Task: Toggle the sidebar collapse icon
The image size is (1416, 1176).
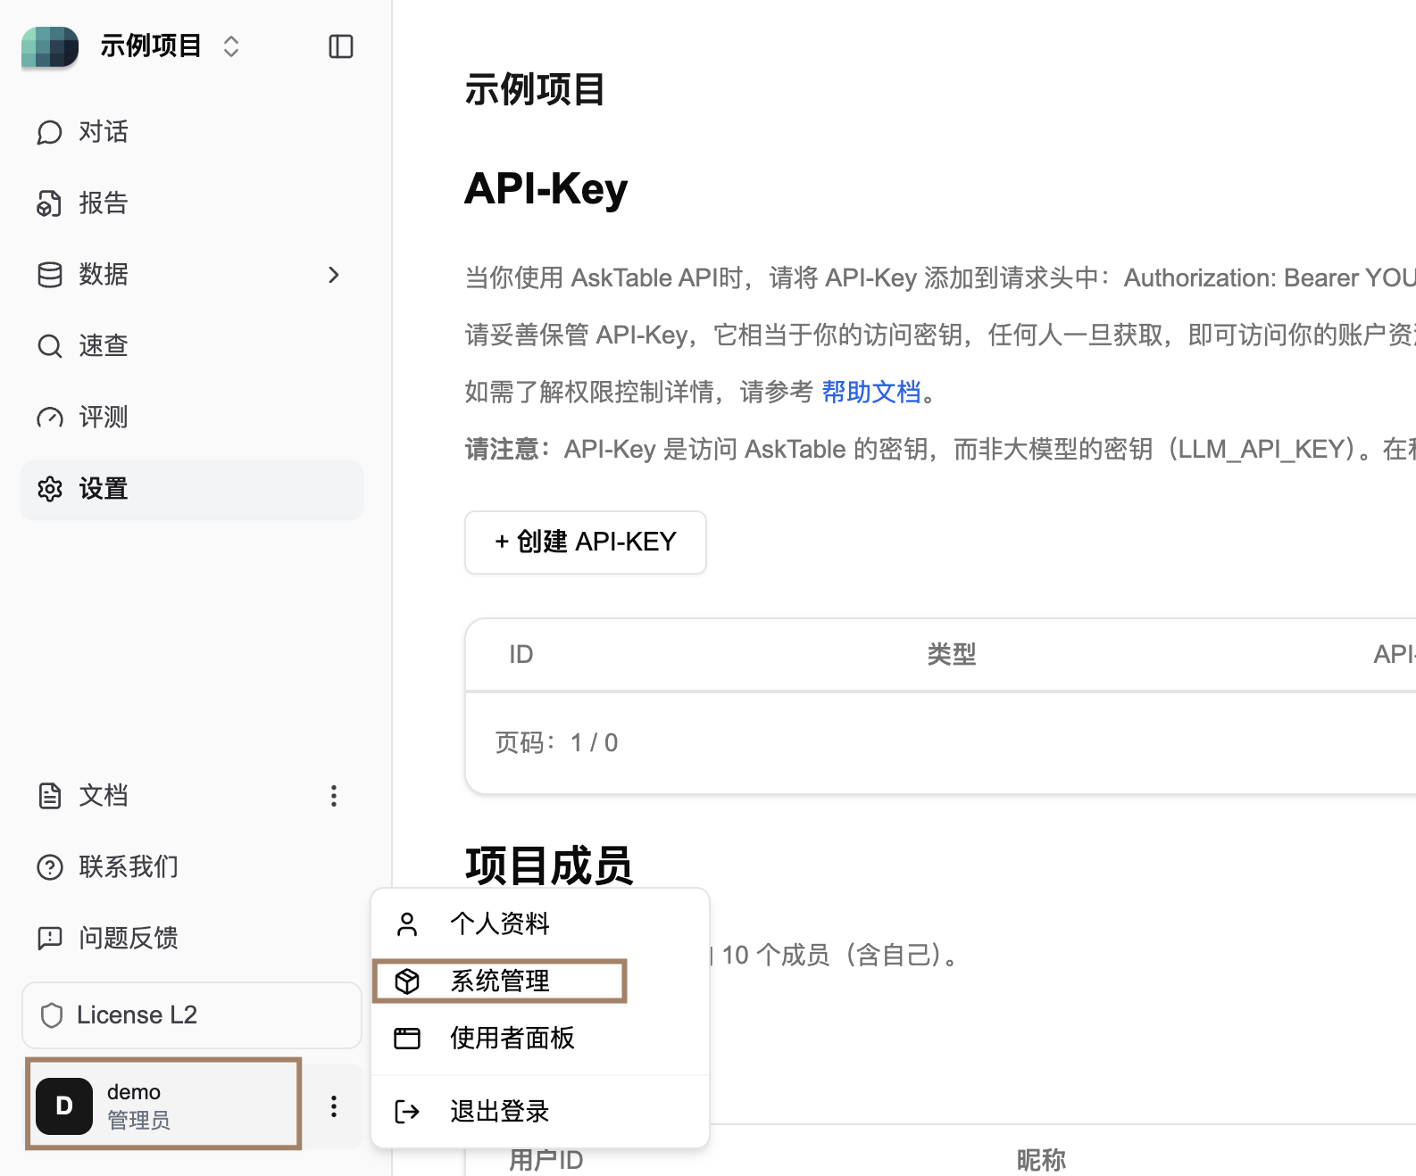Action: [340, 46]
